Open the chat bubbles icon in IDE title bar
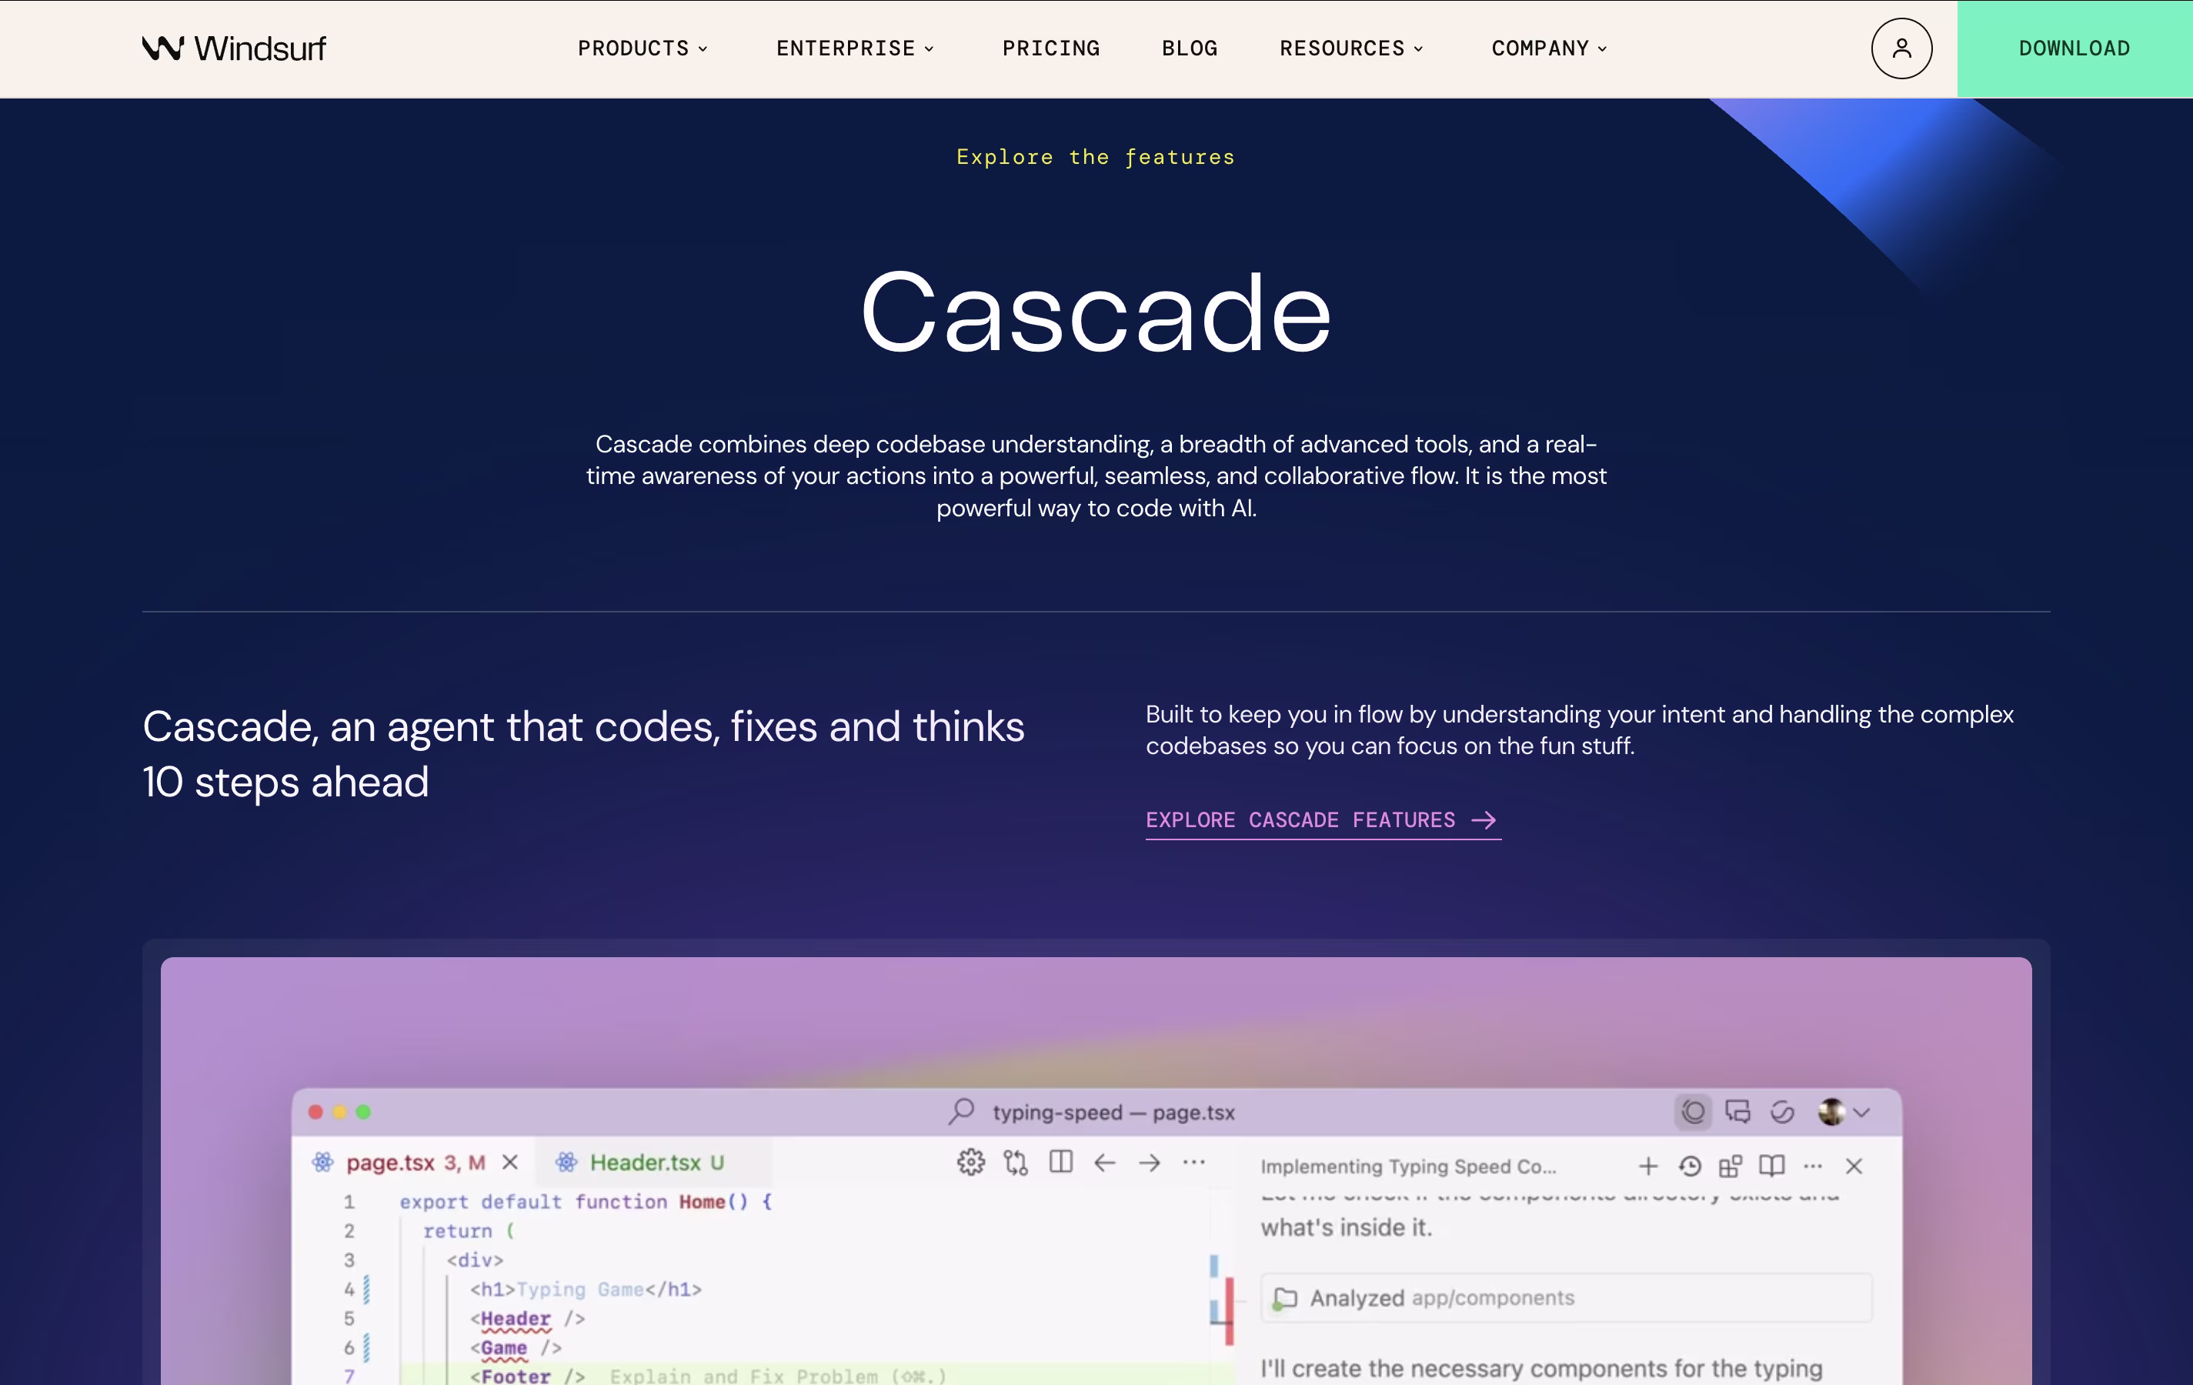Image resolution: width=2193 pixels, height=1385 pixels. pyautogui.click(x=1737, y=1112)
